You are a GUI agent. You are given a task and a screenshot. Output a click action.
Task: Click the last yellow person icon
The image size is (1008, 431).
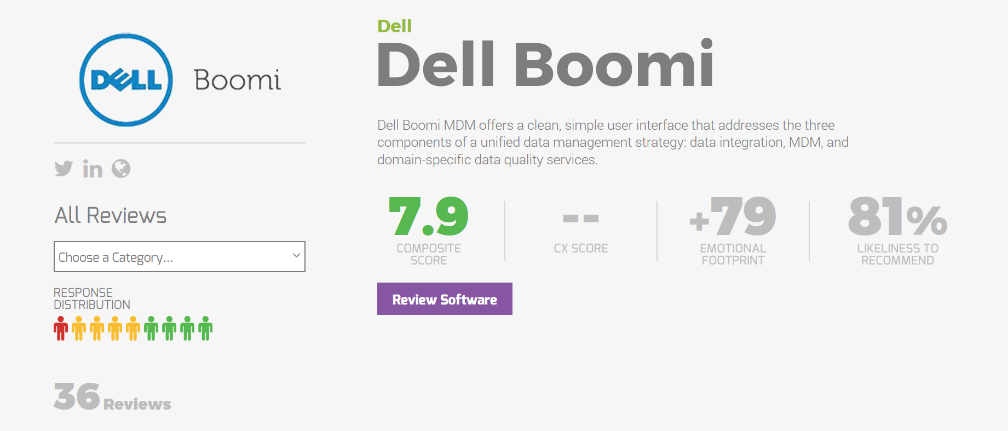tap(133, 329)
